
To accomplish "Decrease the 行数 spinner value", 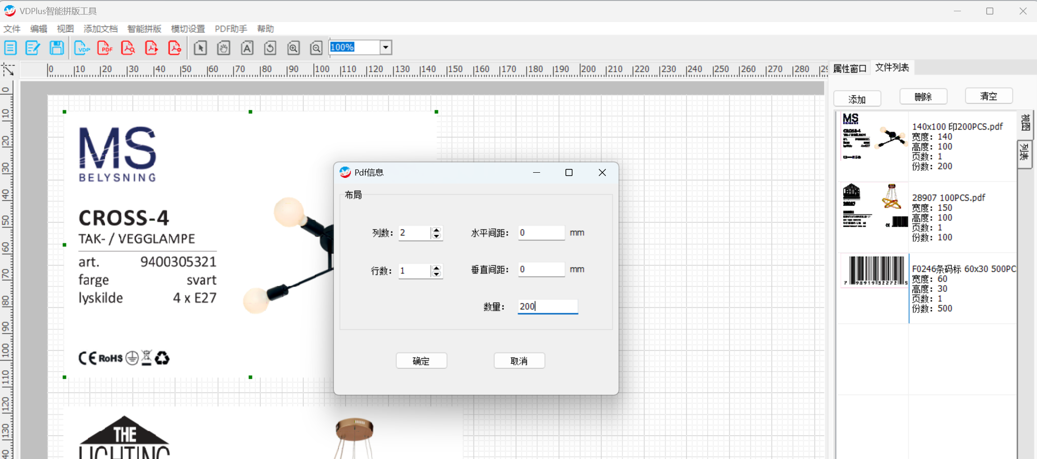I will (437, 274).
